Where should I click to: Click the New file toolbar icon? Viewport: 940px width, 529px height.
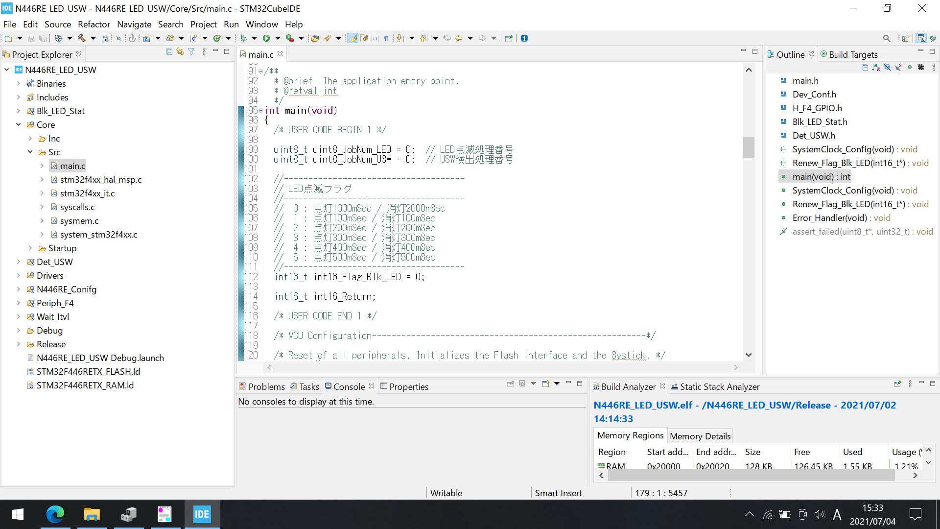point(8,38)
